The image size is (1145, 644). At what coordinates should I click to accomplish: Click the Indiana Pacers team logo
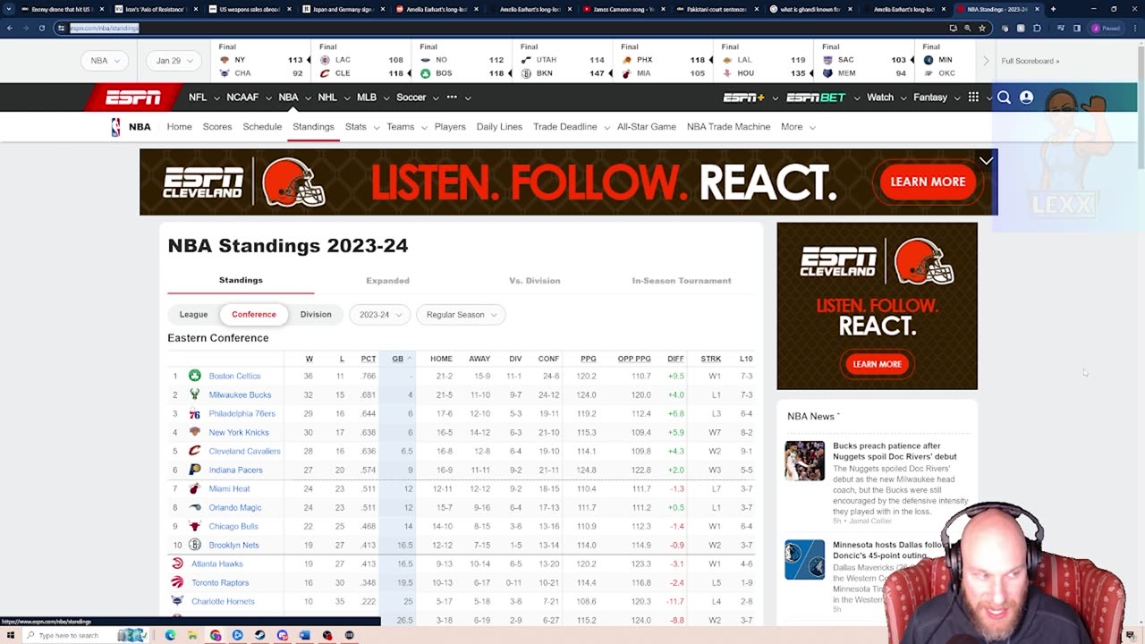pos(195,470)
